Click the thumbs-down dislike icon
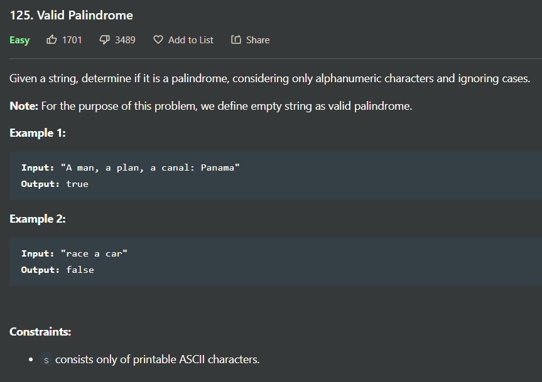 pyautogui.click(x=104, y=40)
